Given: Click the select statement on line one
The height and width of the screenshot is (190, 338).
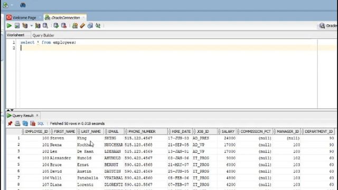Looking at the screenshot, I should (48, 42).
